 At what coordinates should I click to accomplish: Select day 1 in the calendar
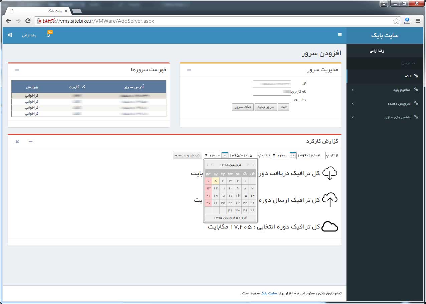pos(245,181)
